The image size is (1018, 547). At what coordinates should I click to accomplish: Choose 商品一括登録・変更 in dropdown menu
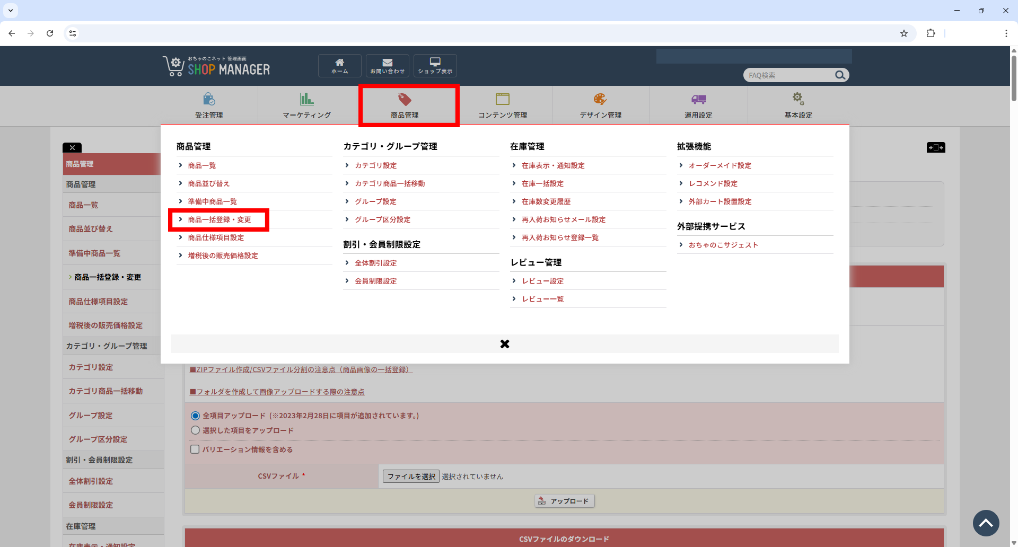tap(219, 219)
